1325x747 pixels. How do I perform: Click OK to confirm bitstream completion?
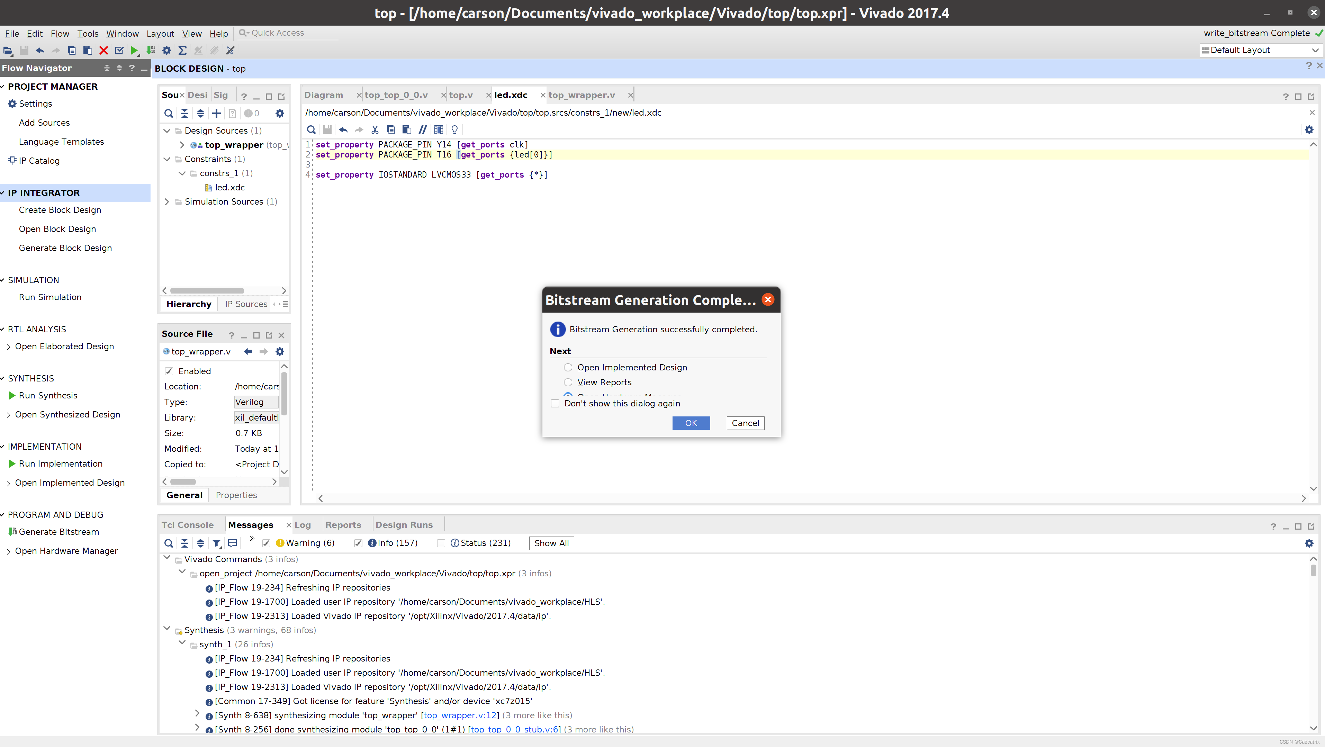[x=691, y=423]
